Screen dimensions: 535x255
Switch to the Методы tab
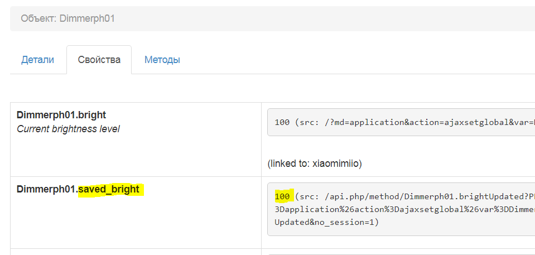[x=162, y=60]
